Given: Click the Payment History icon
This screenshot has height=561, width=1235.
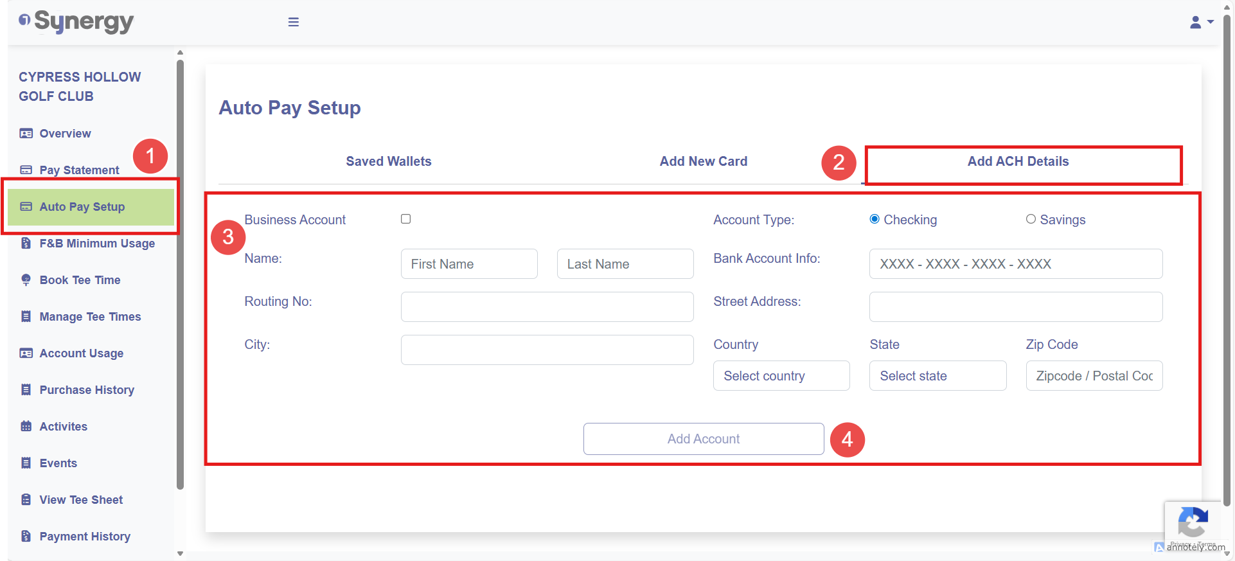Looking at the screenshot, I should click(x=26, y=537).
